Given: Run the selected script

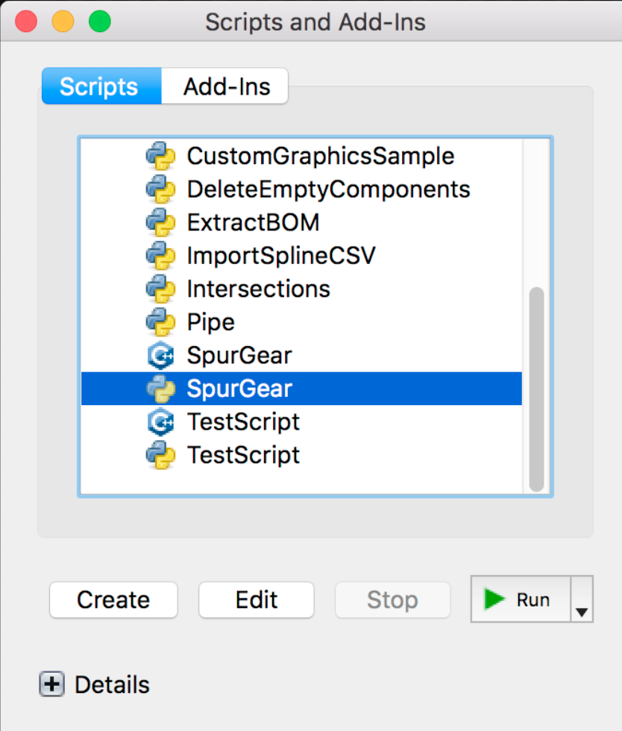Looking at the screenshot, I should pos(520,599).
